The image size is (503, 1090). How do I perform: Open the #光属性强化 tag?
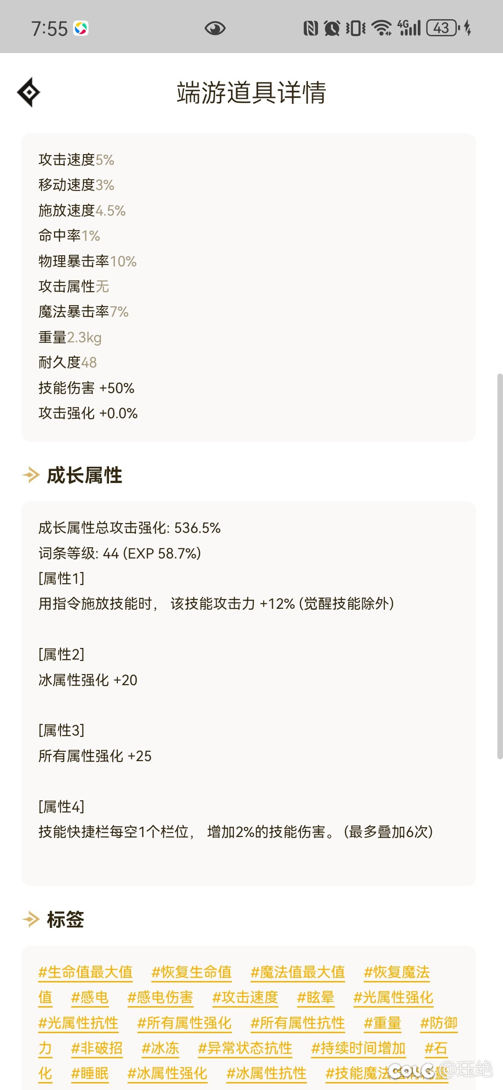pos(394,997)
